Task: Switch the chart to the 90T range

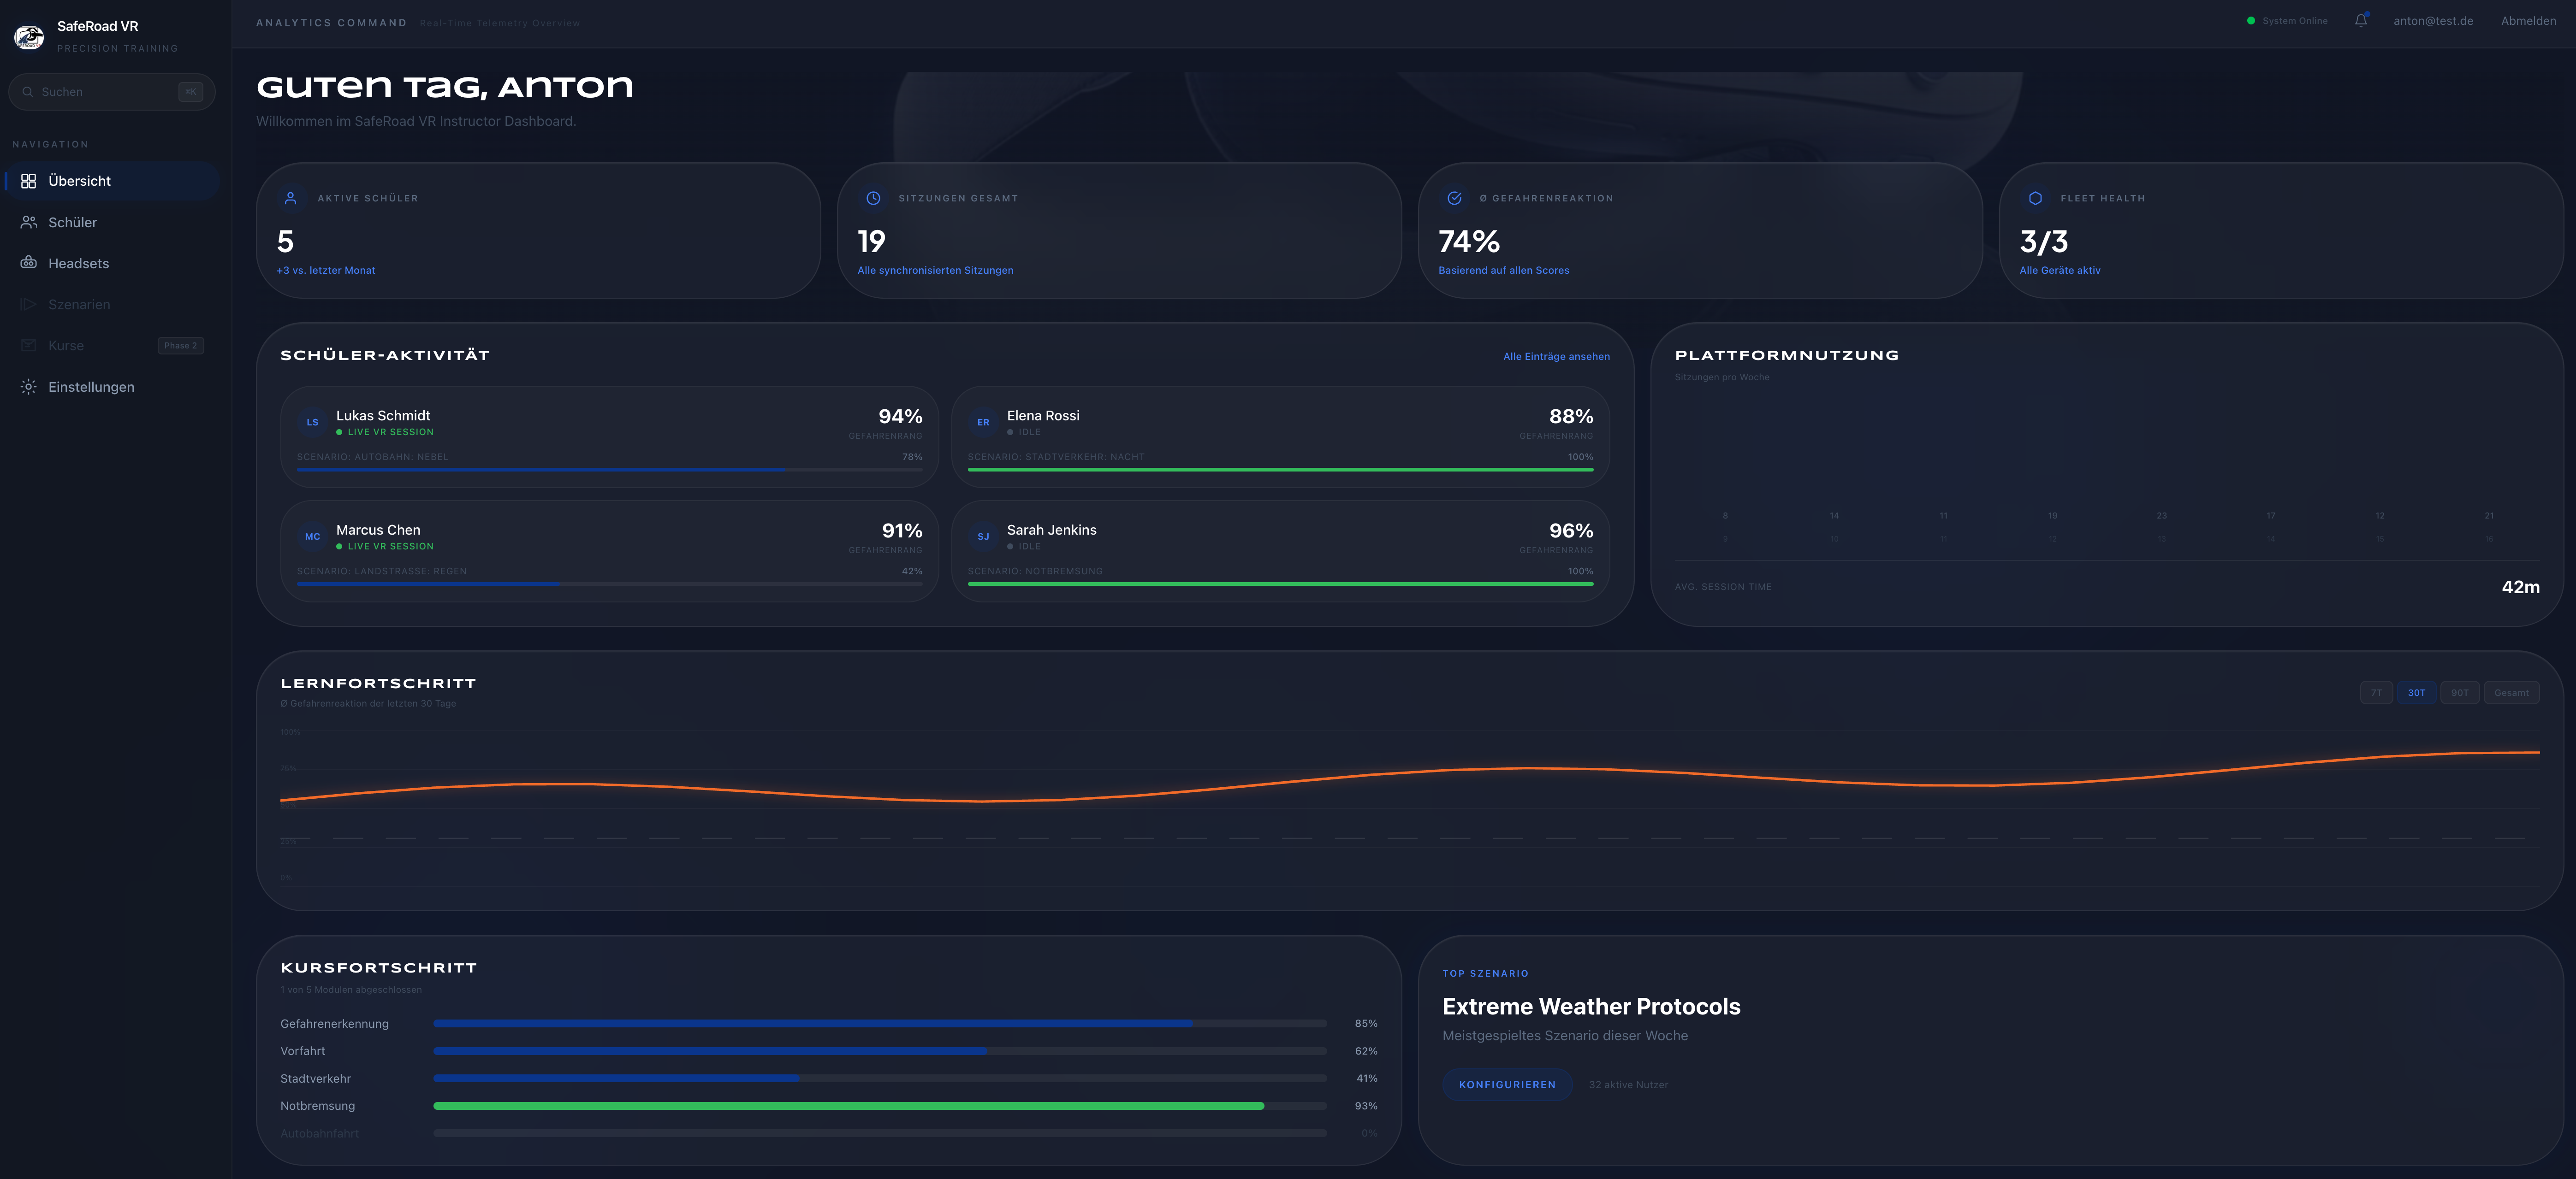Action: click(2459, 692)
